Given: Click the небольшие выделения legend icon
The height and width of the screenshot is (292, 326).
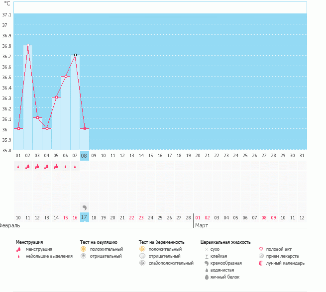Looking at the screenshot, I should 18,256.
